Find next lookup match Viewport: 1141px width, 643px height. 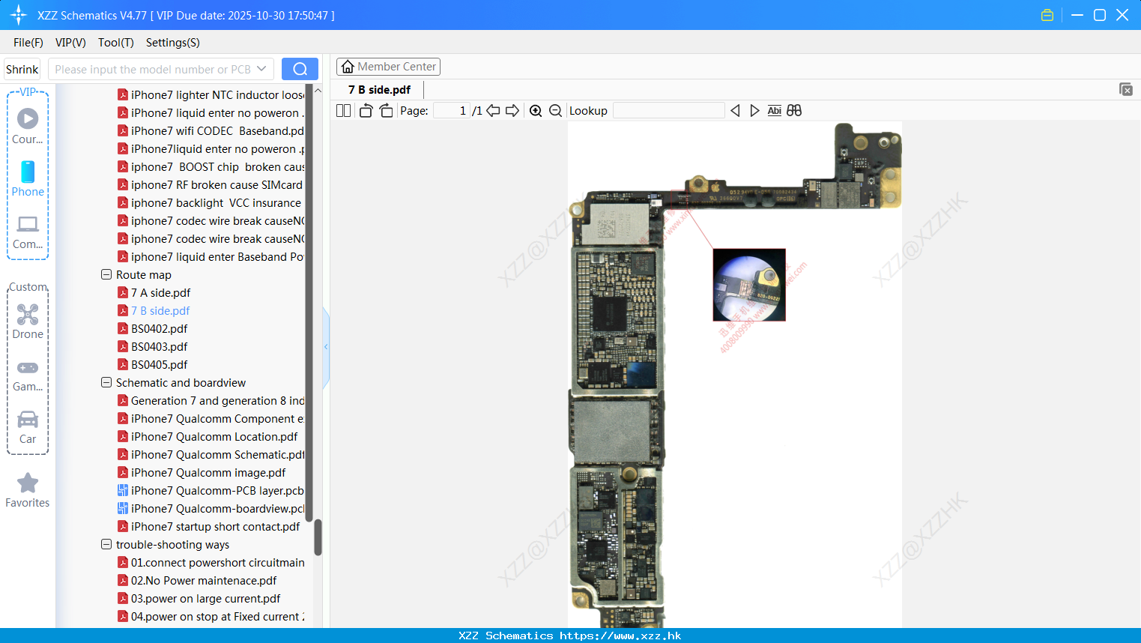[x=754, y=110]
